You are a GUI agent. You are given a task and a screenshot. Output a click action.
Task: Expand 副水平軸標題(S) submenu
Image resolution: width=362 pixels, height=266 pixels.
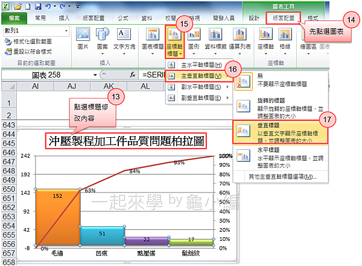pos(199,87)
